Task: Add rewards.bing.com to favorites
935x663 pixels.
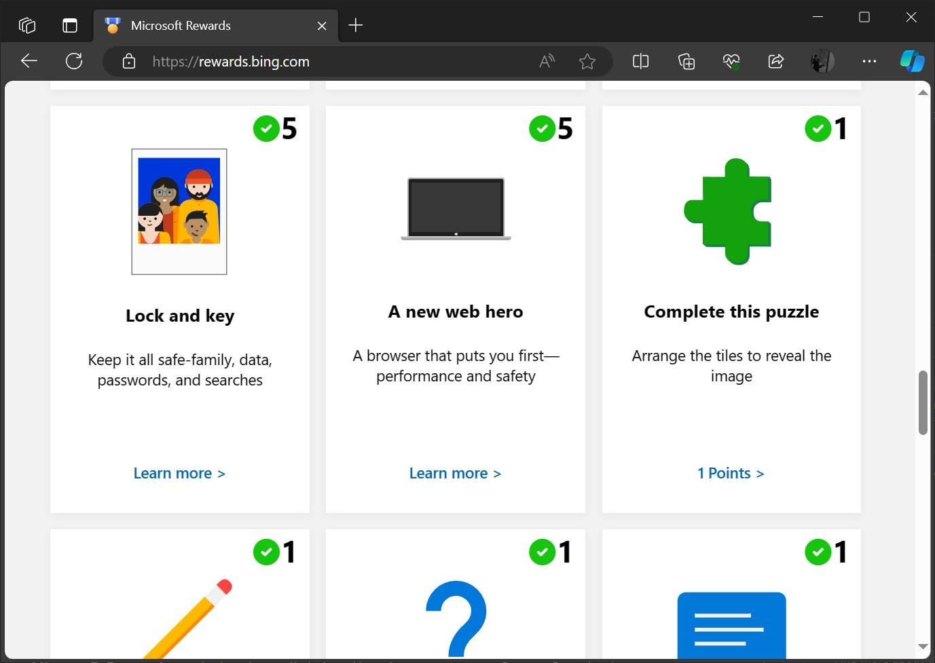Action: [587, 60]
